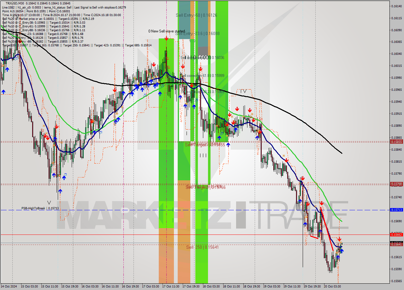The image size is (404, 290).
Task: Click the 'I I I' wave label
Action: click(203, 155)
